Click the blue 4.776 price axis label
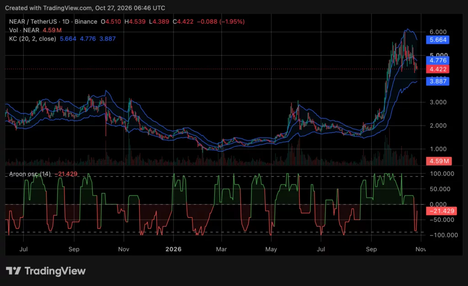468x286 pixels. 437,61
